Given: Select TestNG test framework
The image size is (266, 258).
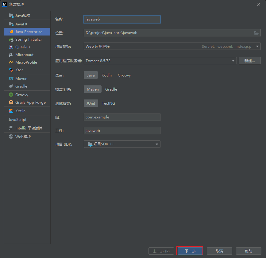Looking at the screenshot, I should (x=108, y=103).
